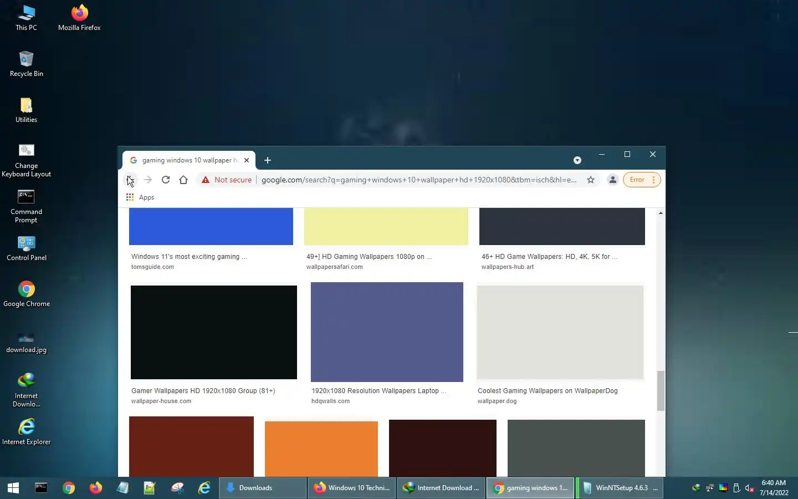This screenshot has width=798, height=499.
Task: Open '46+ HD Game Wallpapers' link
Action: coord(549,257)
